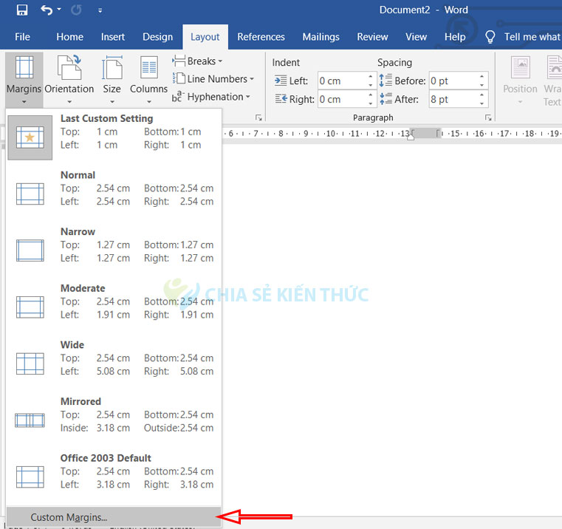562x529 pixels.
Task: Click the Indent Left value field
Action: 342,81
